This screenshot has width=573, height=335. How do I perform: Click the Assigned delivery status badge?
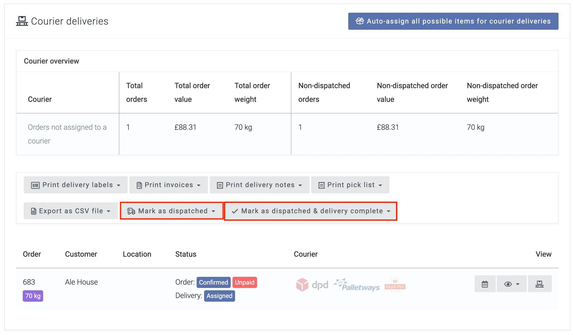coord(219,296)
